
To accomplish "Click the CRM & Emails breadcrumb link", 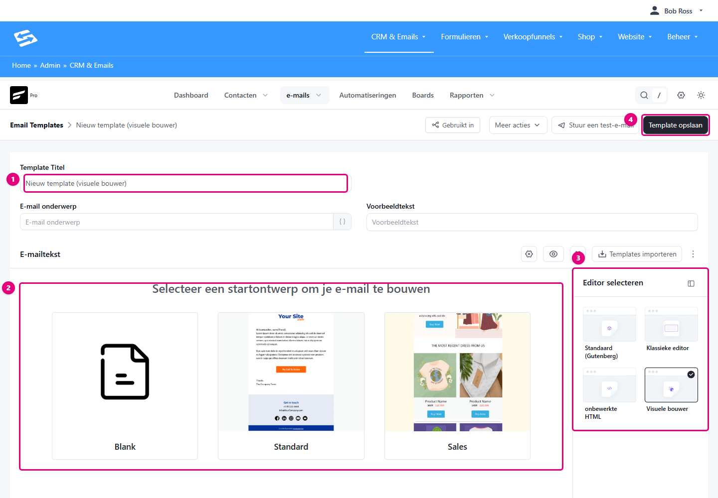I will (92, 65).
